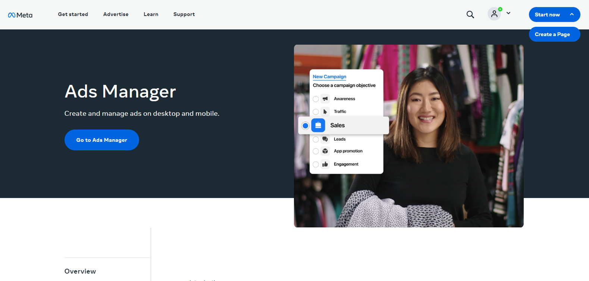Click Create a Page button
The height and width of the screenshot is (281, 589).
tap(554, 34)
